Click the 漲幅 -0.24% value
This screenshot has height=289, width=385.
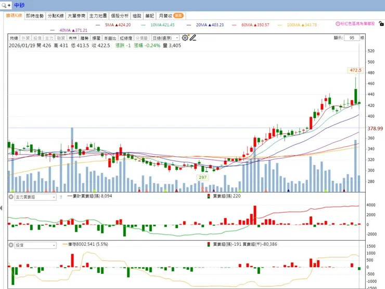point(147,46)
